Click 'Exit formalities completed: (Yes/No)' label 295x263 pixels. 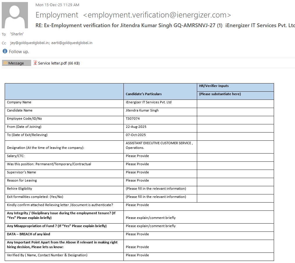click(x=35, y=197)
